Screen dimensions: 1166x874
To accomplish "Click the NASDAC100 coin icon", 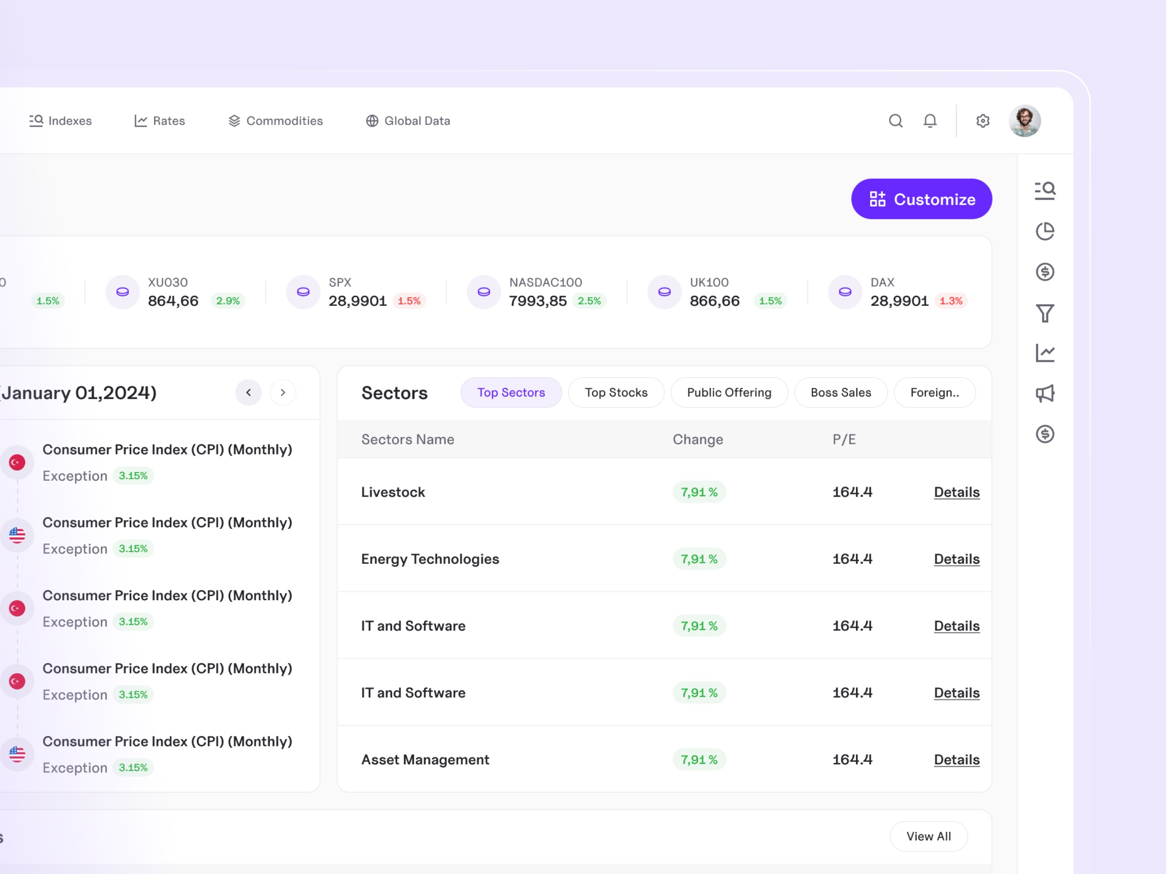I will coord(484,292).
